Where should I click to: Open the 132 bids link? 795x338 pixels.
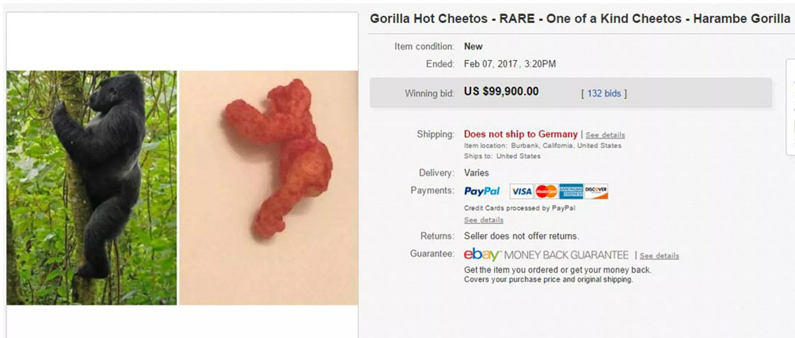pos(604,94)
